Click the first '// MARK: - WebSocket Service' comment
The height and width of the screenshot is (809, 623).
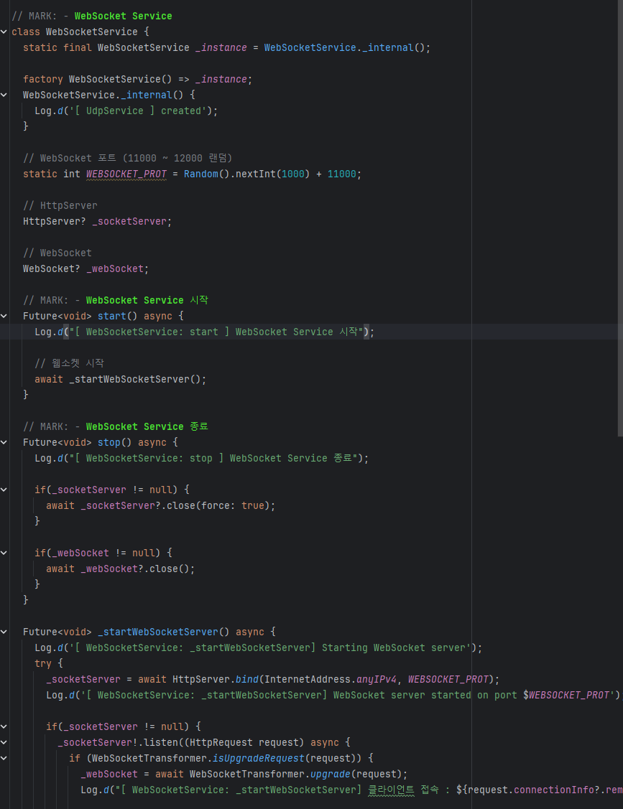tap(92, 16)
